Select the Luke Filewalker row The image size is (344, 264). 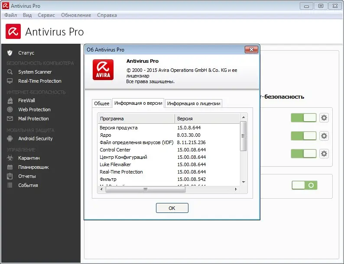tap(169, 164)
